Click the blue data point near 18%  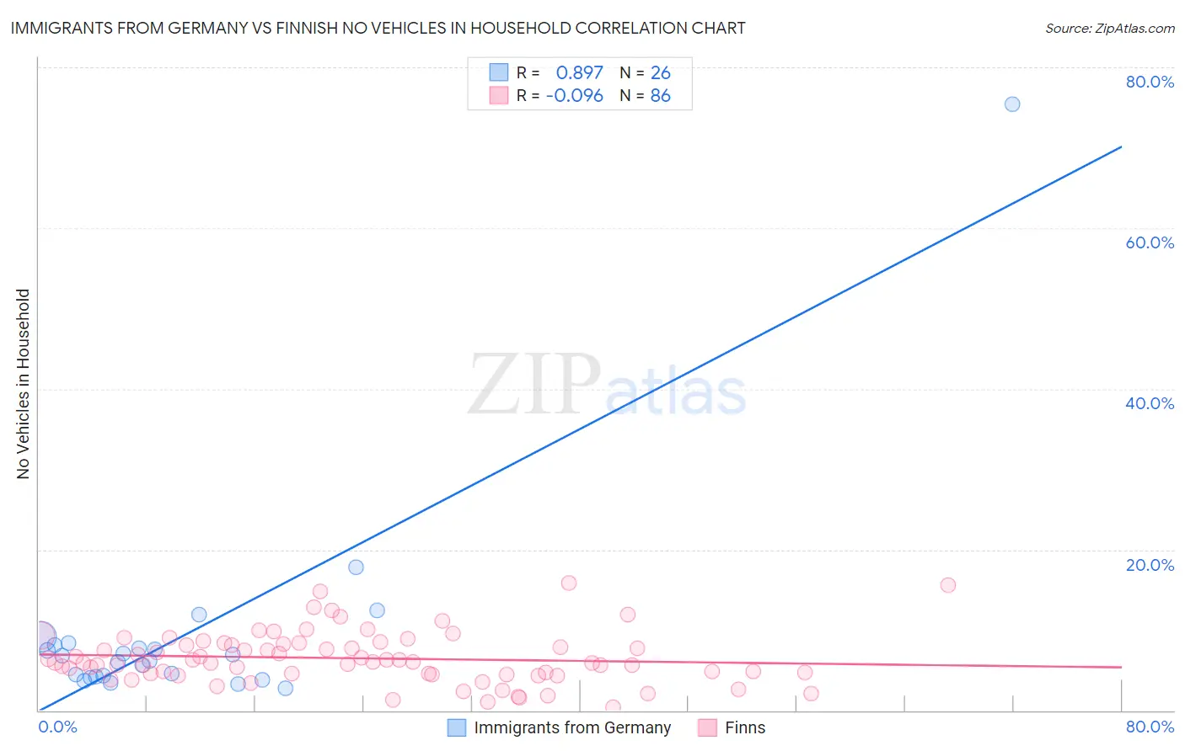[x=356, y=567]
